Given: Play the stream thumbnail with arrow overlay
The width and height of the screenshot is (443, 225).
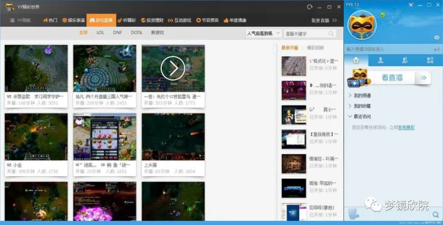Looking at the screenshot, I should 173,68.
